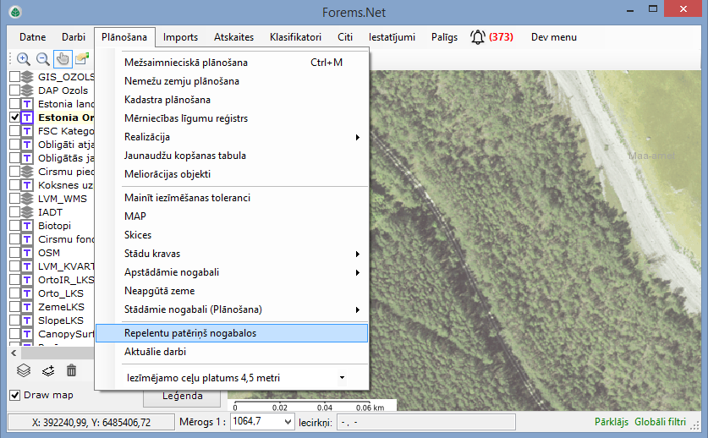
Task: Select Neapgūtā zeme menu item
Action: 232,291
